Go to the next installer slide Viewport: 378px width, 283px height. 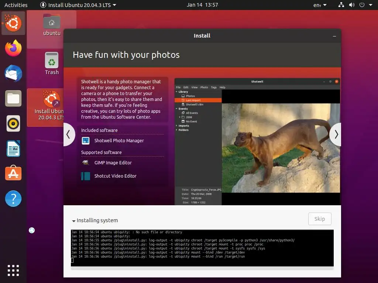point(336,134)
